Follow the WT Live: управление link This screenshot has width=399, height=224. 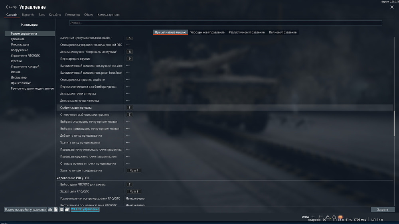[x=85, y=209]
